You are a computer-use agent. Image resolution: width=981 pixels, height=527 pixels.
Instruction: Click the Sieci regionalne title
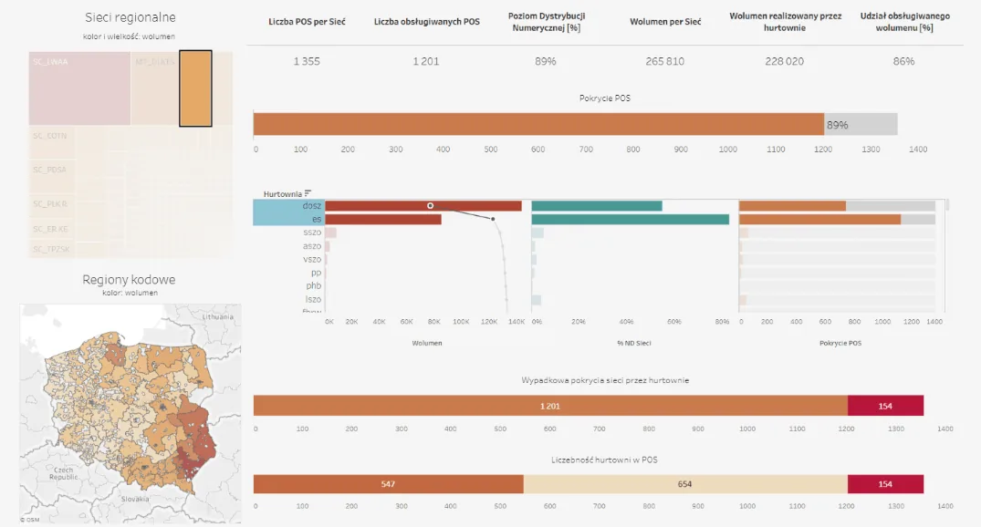pyautogui.click(x=130, y=17)
